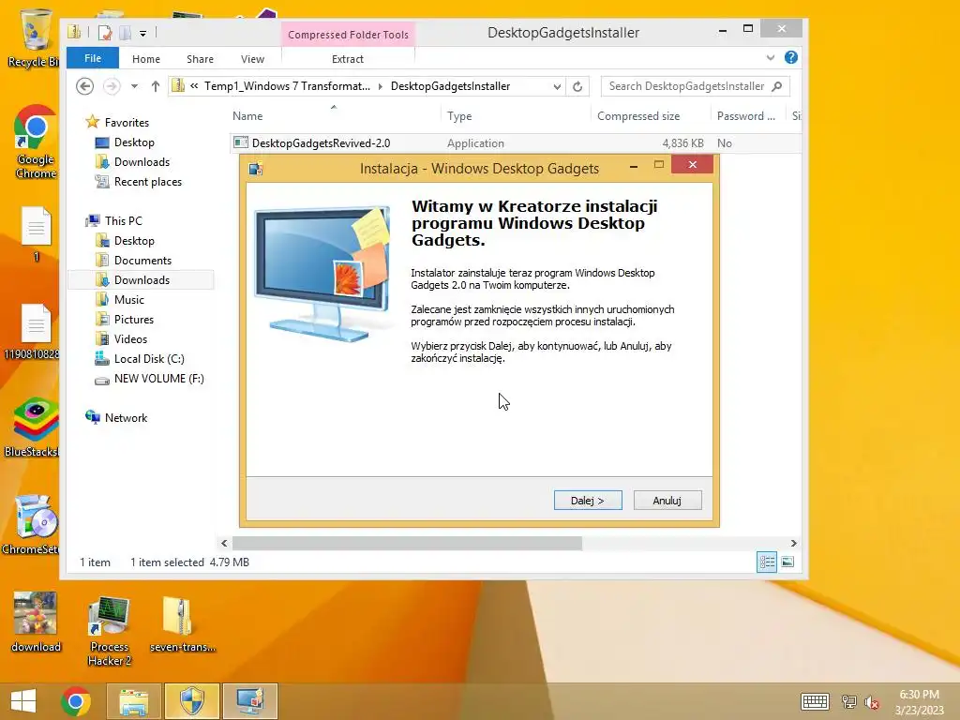960x720 pixels.
Task: Open the Windows Start button
Action: click(23, 701)
